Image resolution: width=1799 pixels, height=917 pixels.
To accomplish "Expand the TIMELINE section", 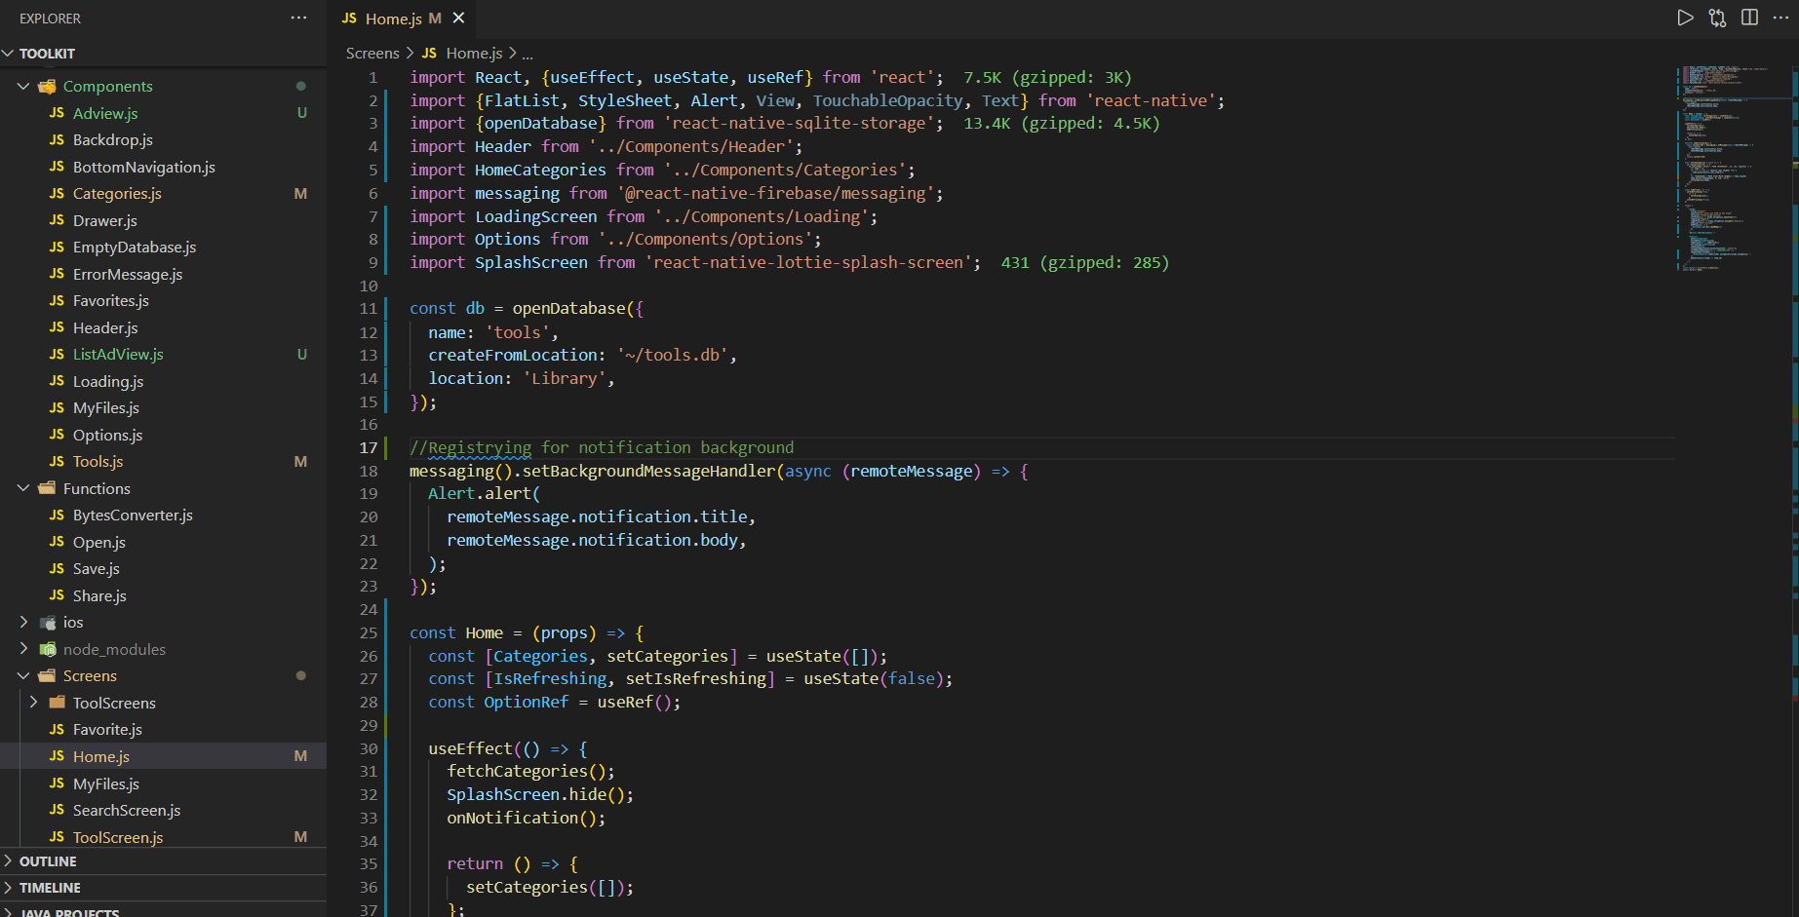I will coord(163,888).
